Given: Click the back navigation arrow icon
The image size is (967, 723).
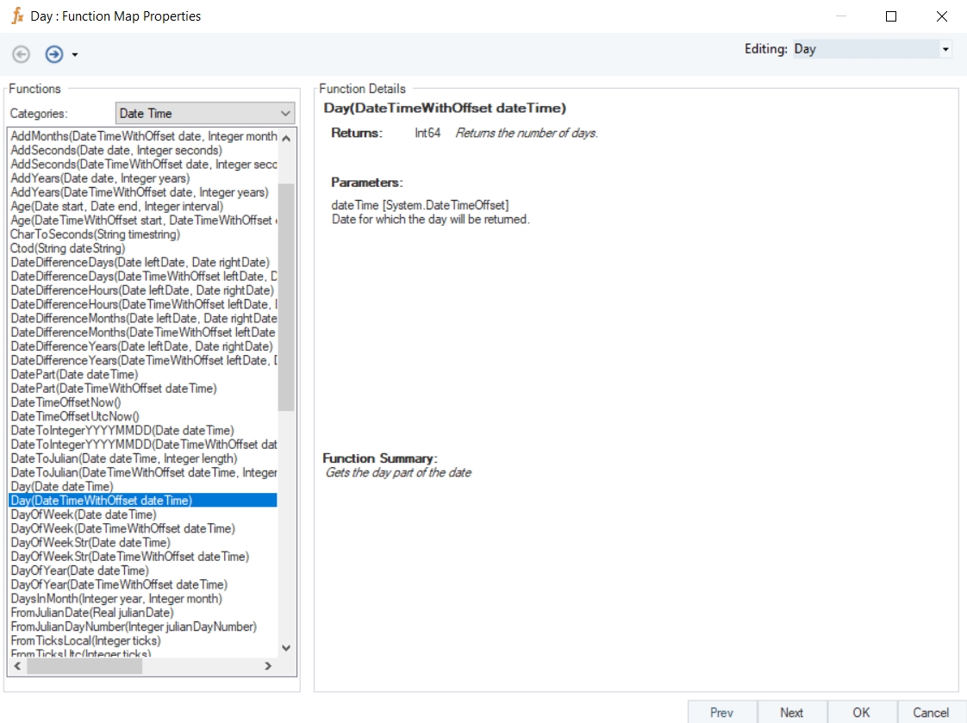Looking at the screenshot, I should (x=22, y=54).
